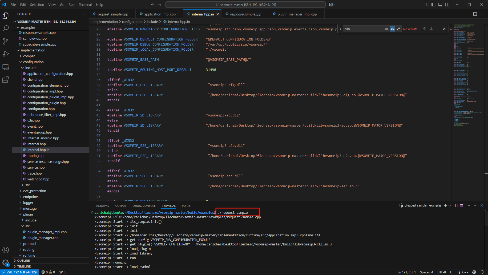This screenshot has width=488, height=275.
Task: Click errors and warnings count in status bar
Action: [x=48, y=272]
